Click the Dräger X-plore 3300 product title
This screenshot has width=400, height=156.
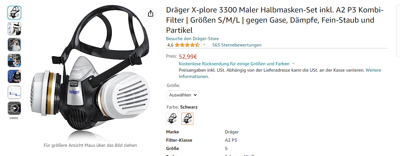(275, 20)
